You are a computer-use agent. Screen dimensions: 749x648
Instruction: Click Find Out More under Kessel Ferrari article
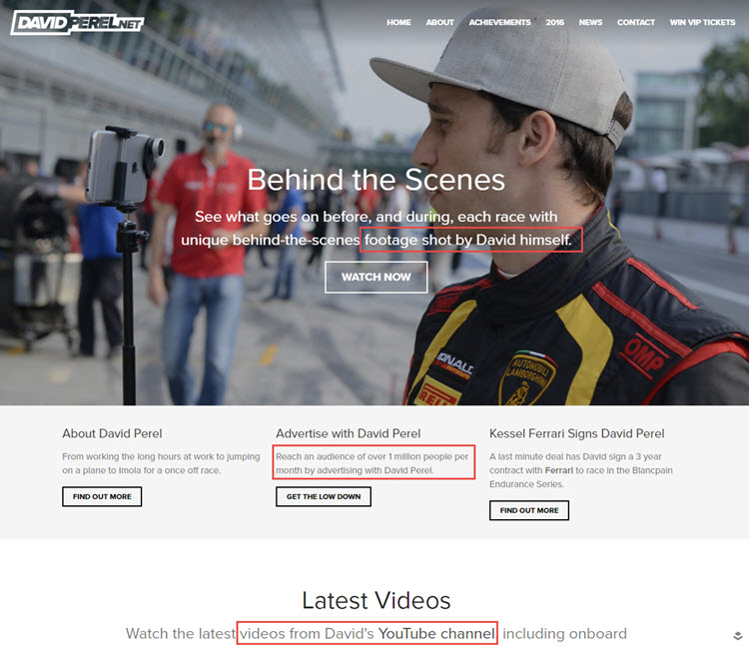point(529,510)
